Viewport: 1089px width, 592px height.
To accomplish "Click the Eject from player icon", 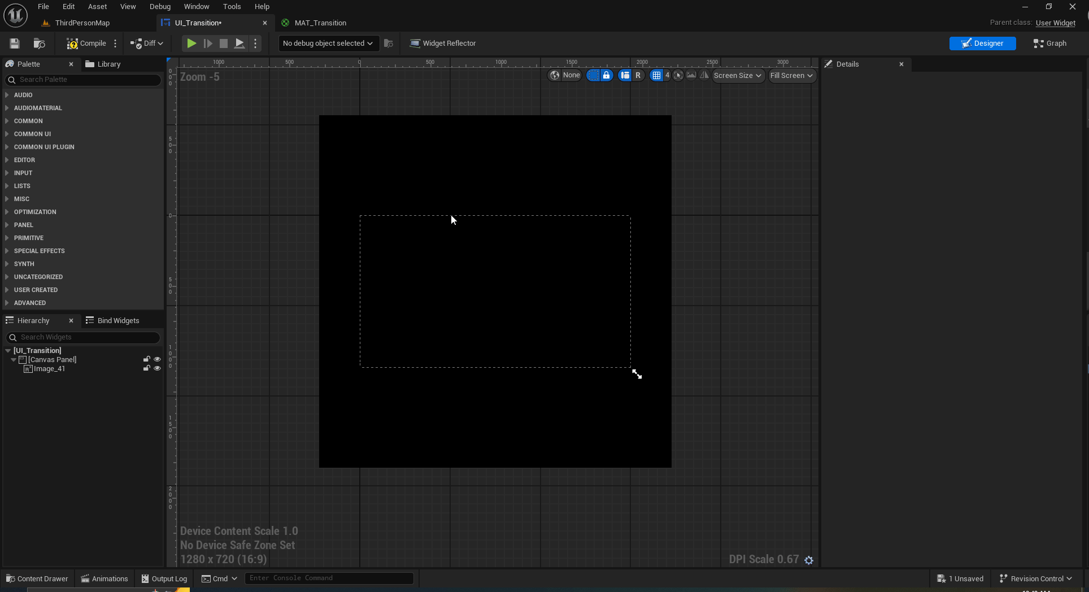I will pyautogui.click(x=239, y=43).
